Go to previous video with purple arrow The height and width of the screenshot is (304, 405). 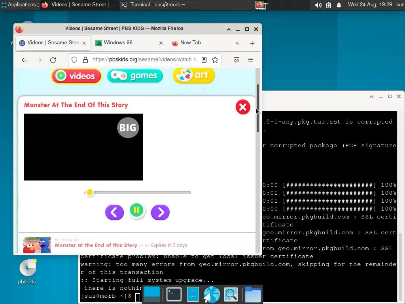pyautogui.click(x=114, y=212)
